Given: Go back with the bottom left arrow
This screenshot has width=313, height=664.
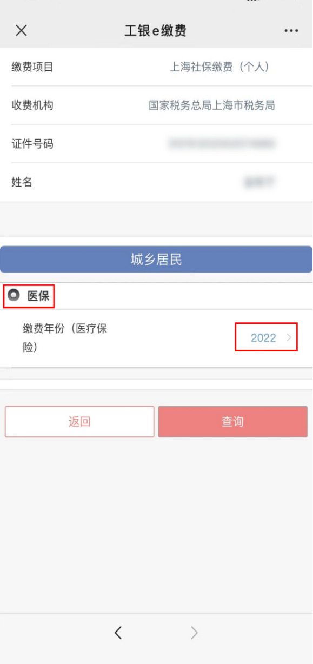Looking at the screenshot, I should coord(118,632).
